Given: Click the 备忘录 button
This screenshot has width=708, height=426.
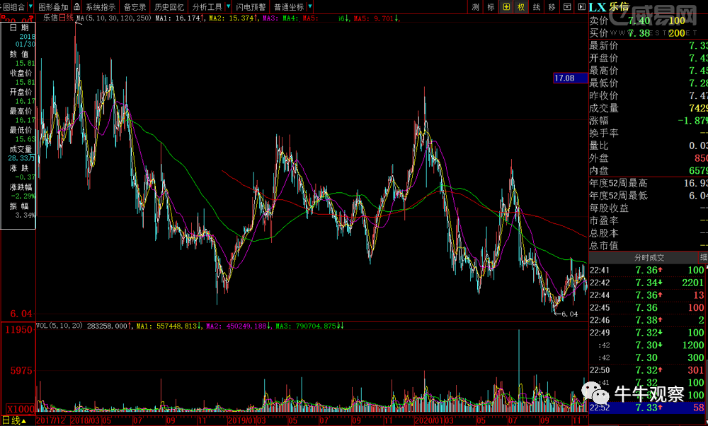Looking at the screenshot, I should coord(135,7).
